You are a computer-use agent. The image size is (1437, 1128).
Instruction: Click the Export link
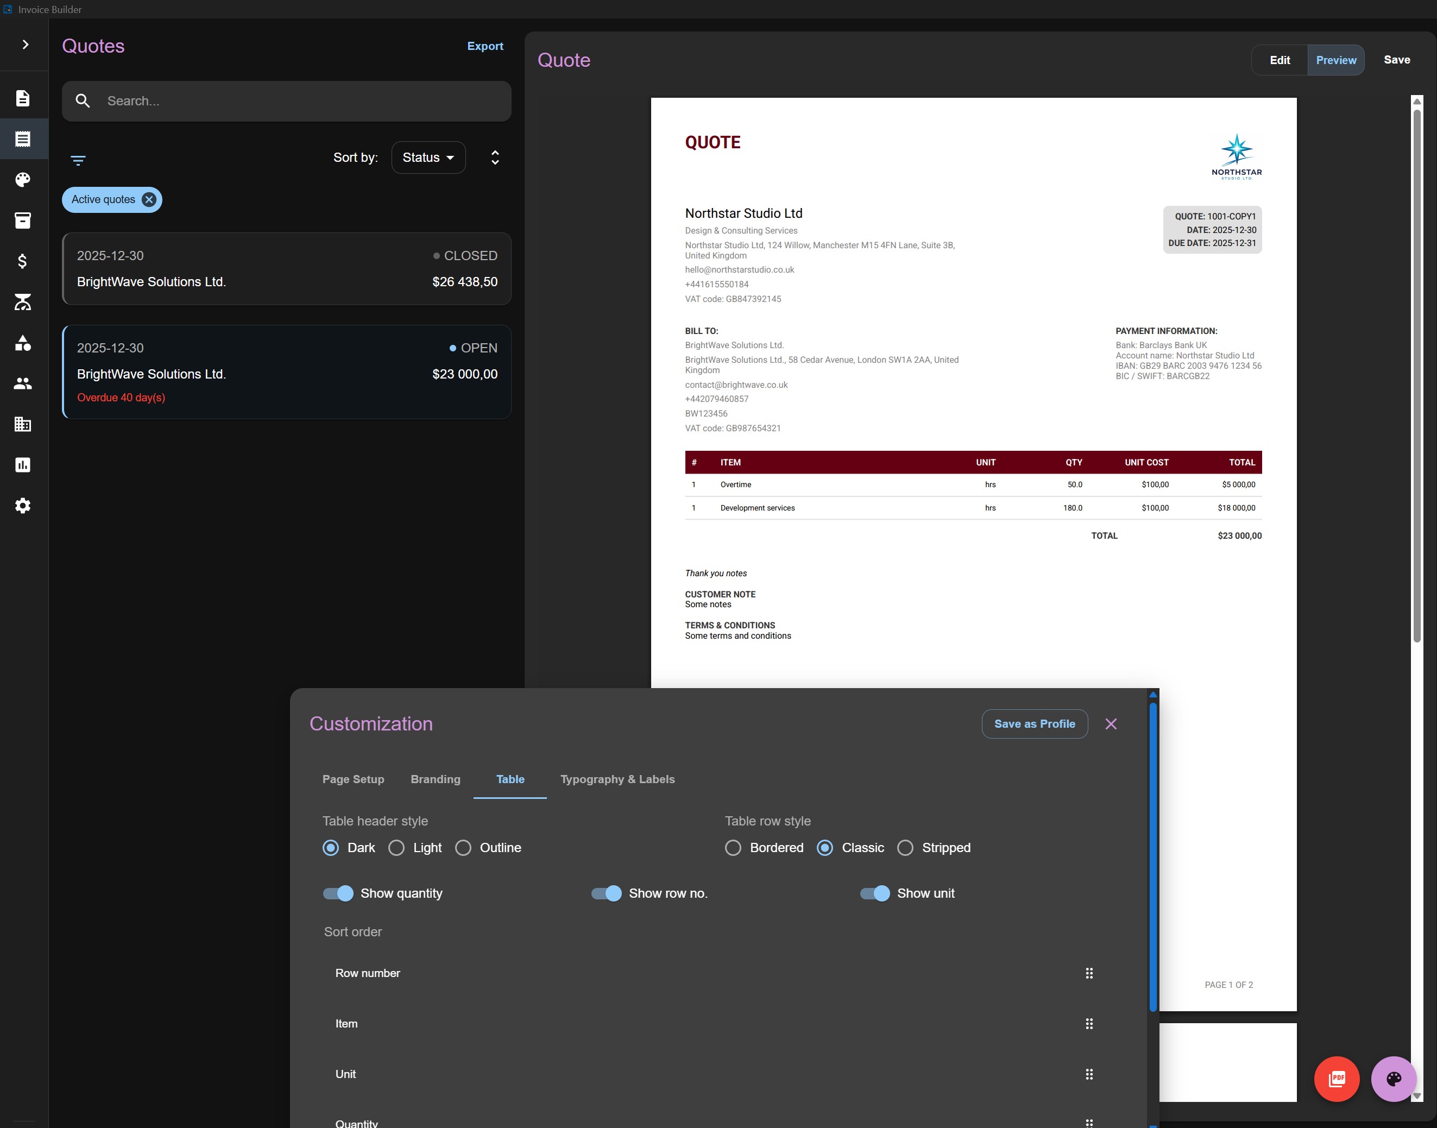pos(486,46)
